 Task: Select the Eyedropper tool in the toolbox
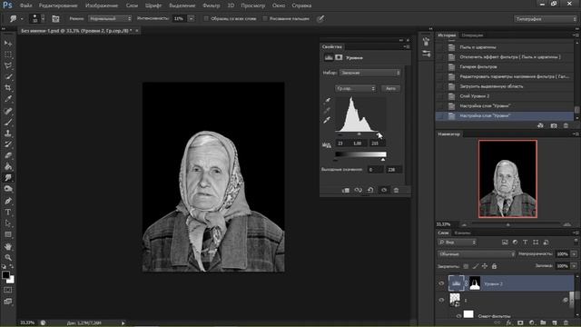(8, 99)
